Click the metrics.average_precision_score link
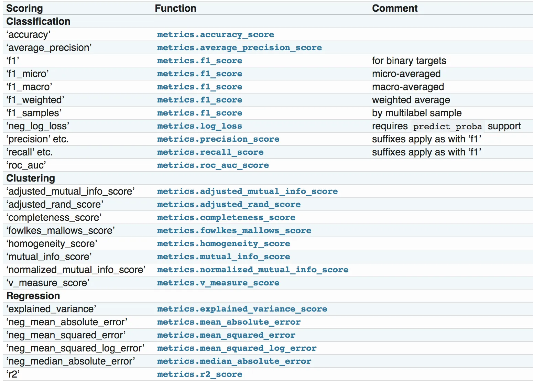This screenshot has height=381, width=533. pyautogui.click(x=239, y=48)
